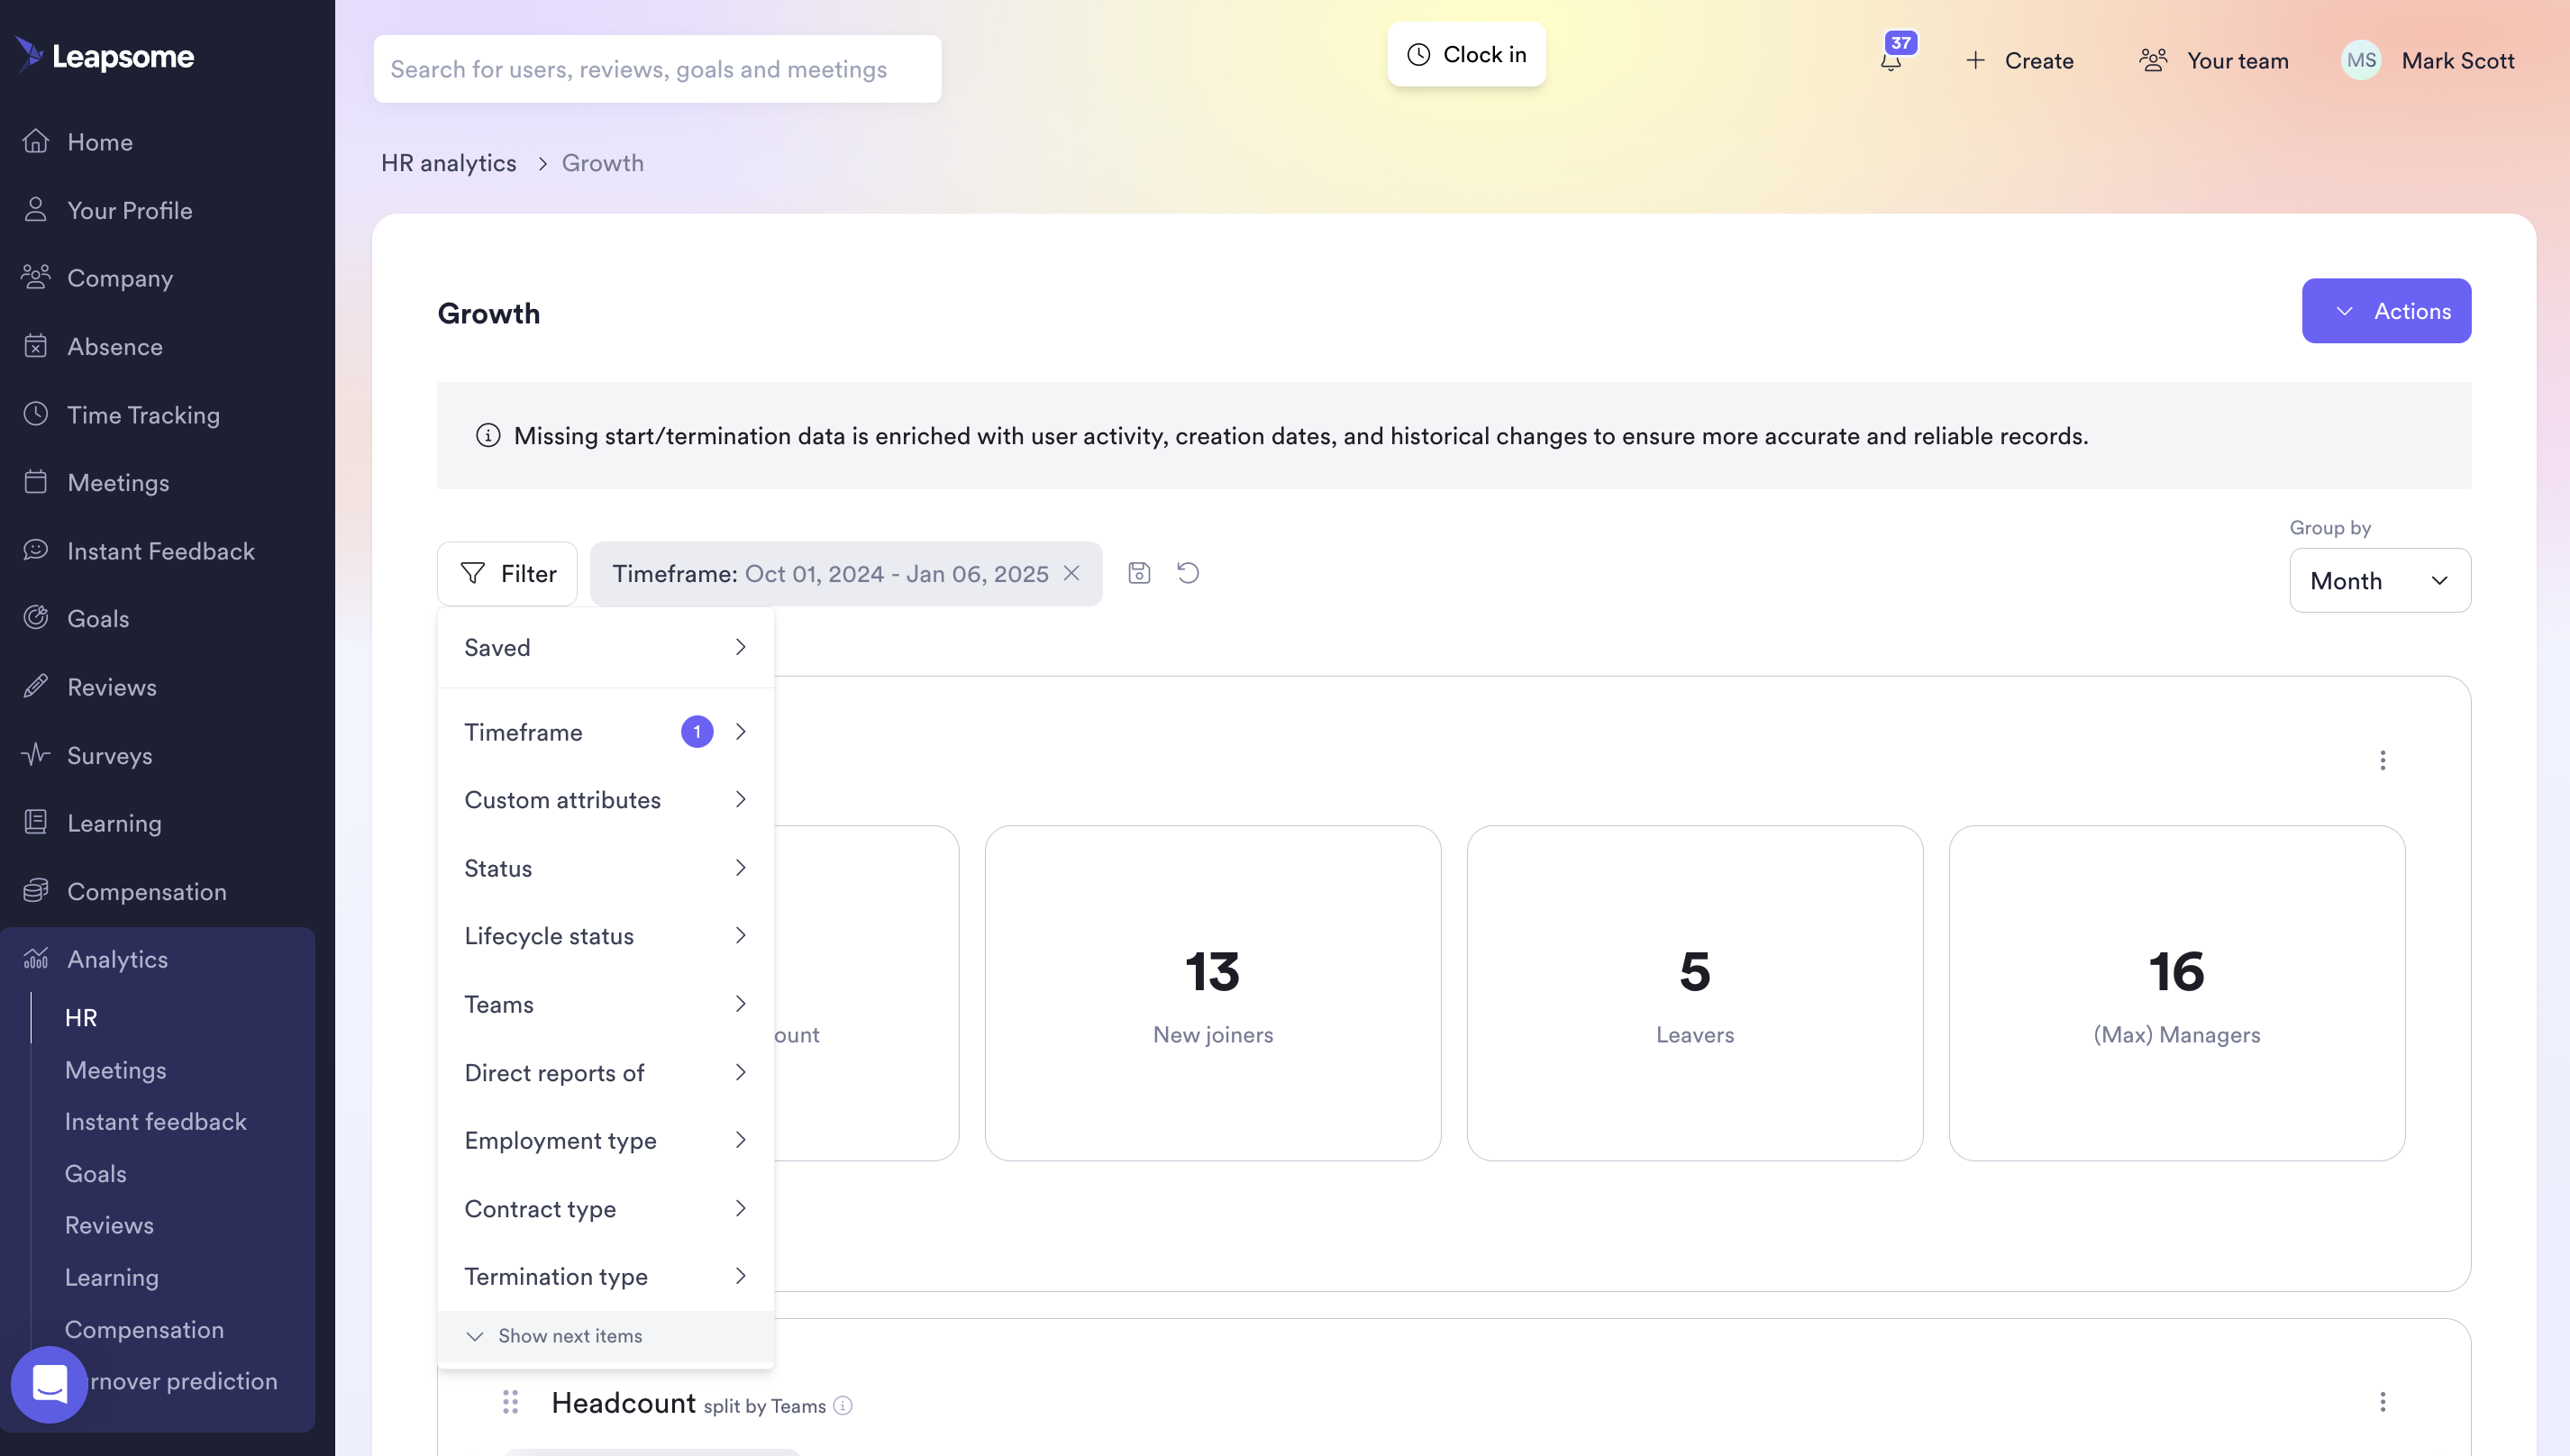The height and width of the screenshot is (1456, 2570).
Task: Remove the Timeframe filter chip
Action: click(1071, 573)
